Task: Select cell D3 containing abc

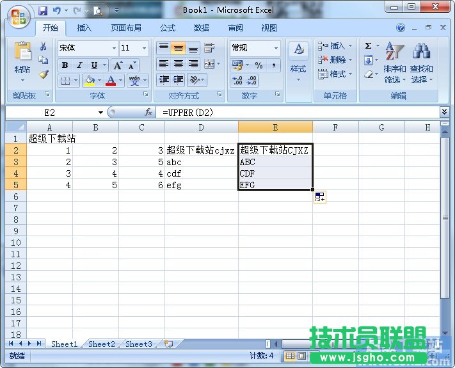Action: click(201, 162)
